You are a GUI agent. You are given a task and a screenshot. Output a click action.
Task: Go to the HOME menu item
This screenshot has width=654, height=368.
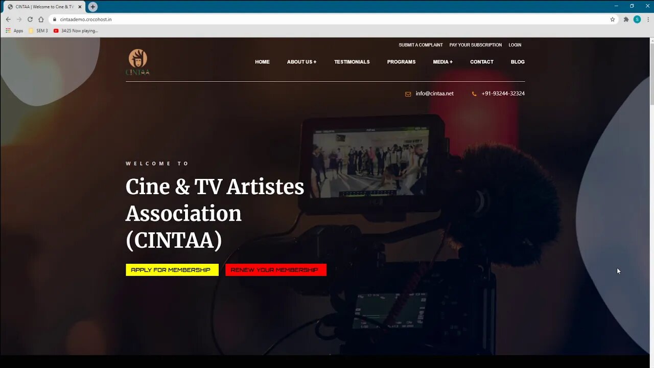pos(262,62)
